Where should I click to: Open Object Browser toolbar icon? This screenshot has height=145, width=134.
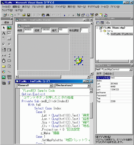[x=92, y=15]
